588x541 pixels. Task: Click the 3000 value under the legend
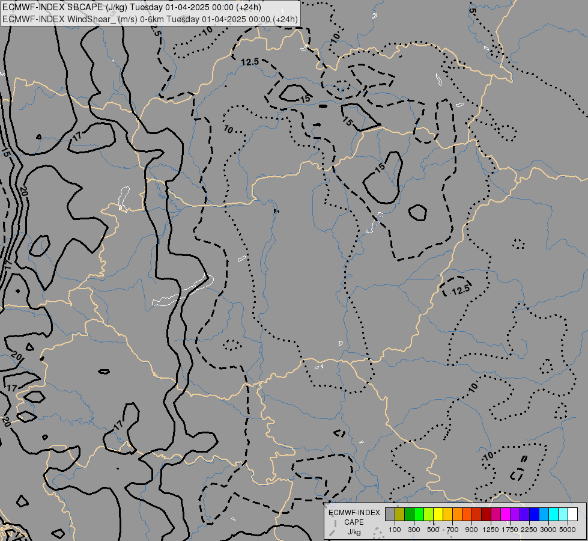548,530
